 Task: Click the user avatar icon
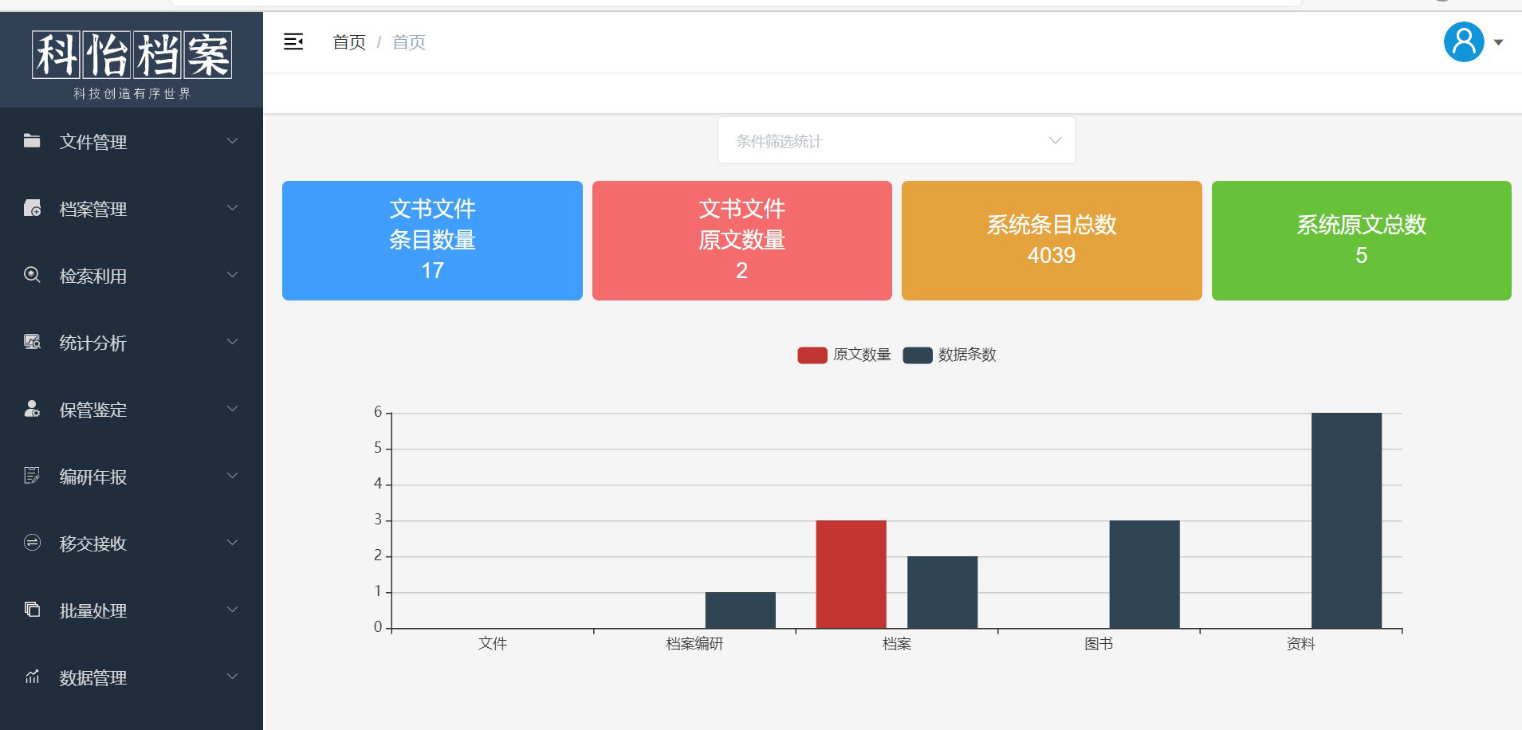pyautogui.click(x=1463, y=42)
